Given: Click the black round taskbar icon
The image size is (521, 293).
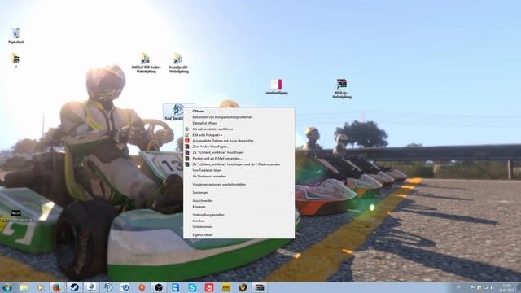Looking at the screenshot, I should 159,287.
